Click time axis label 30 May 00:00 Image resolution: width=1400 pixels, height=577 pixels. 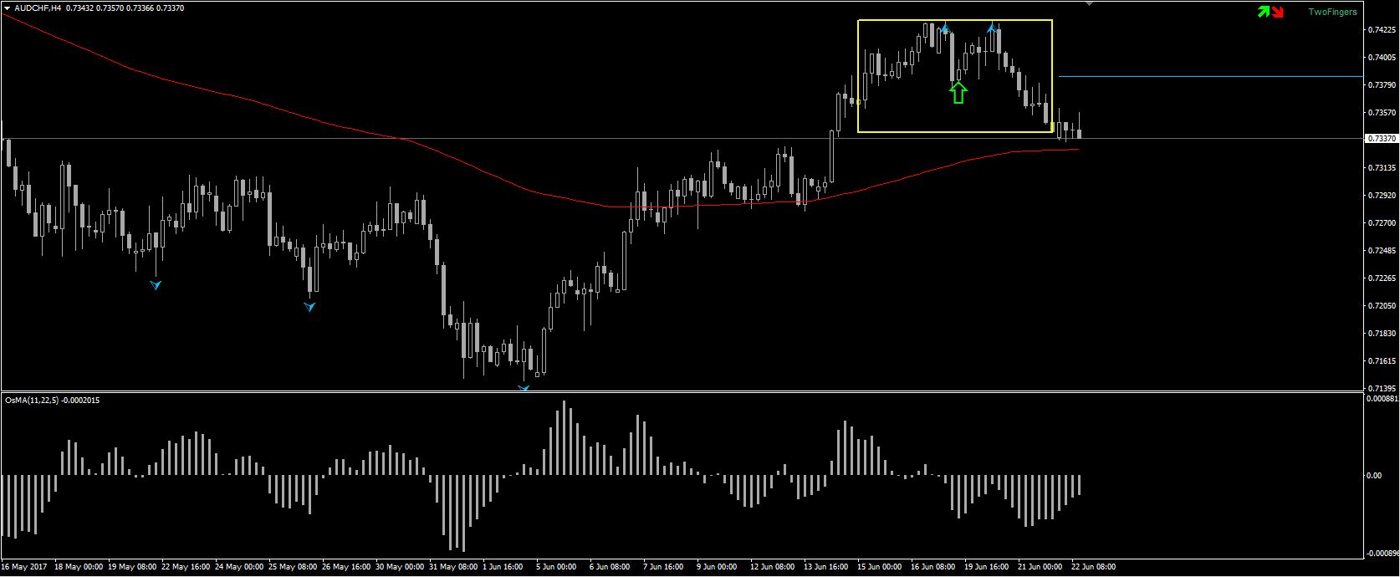pos(399,567)
